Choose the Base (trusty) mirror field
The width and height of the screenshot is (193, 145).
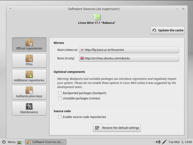point(129,58)
